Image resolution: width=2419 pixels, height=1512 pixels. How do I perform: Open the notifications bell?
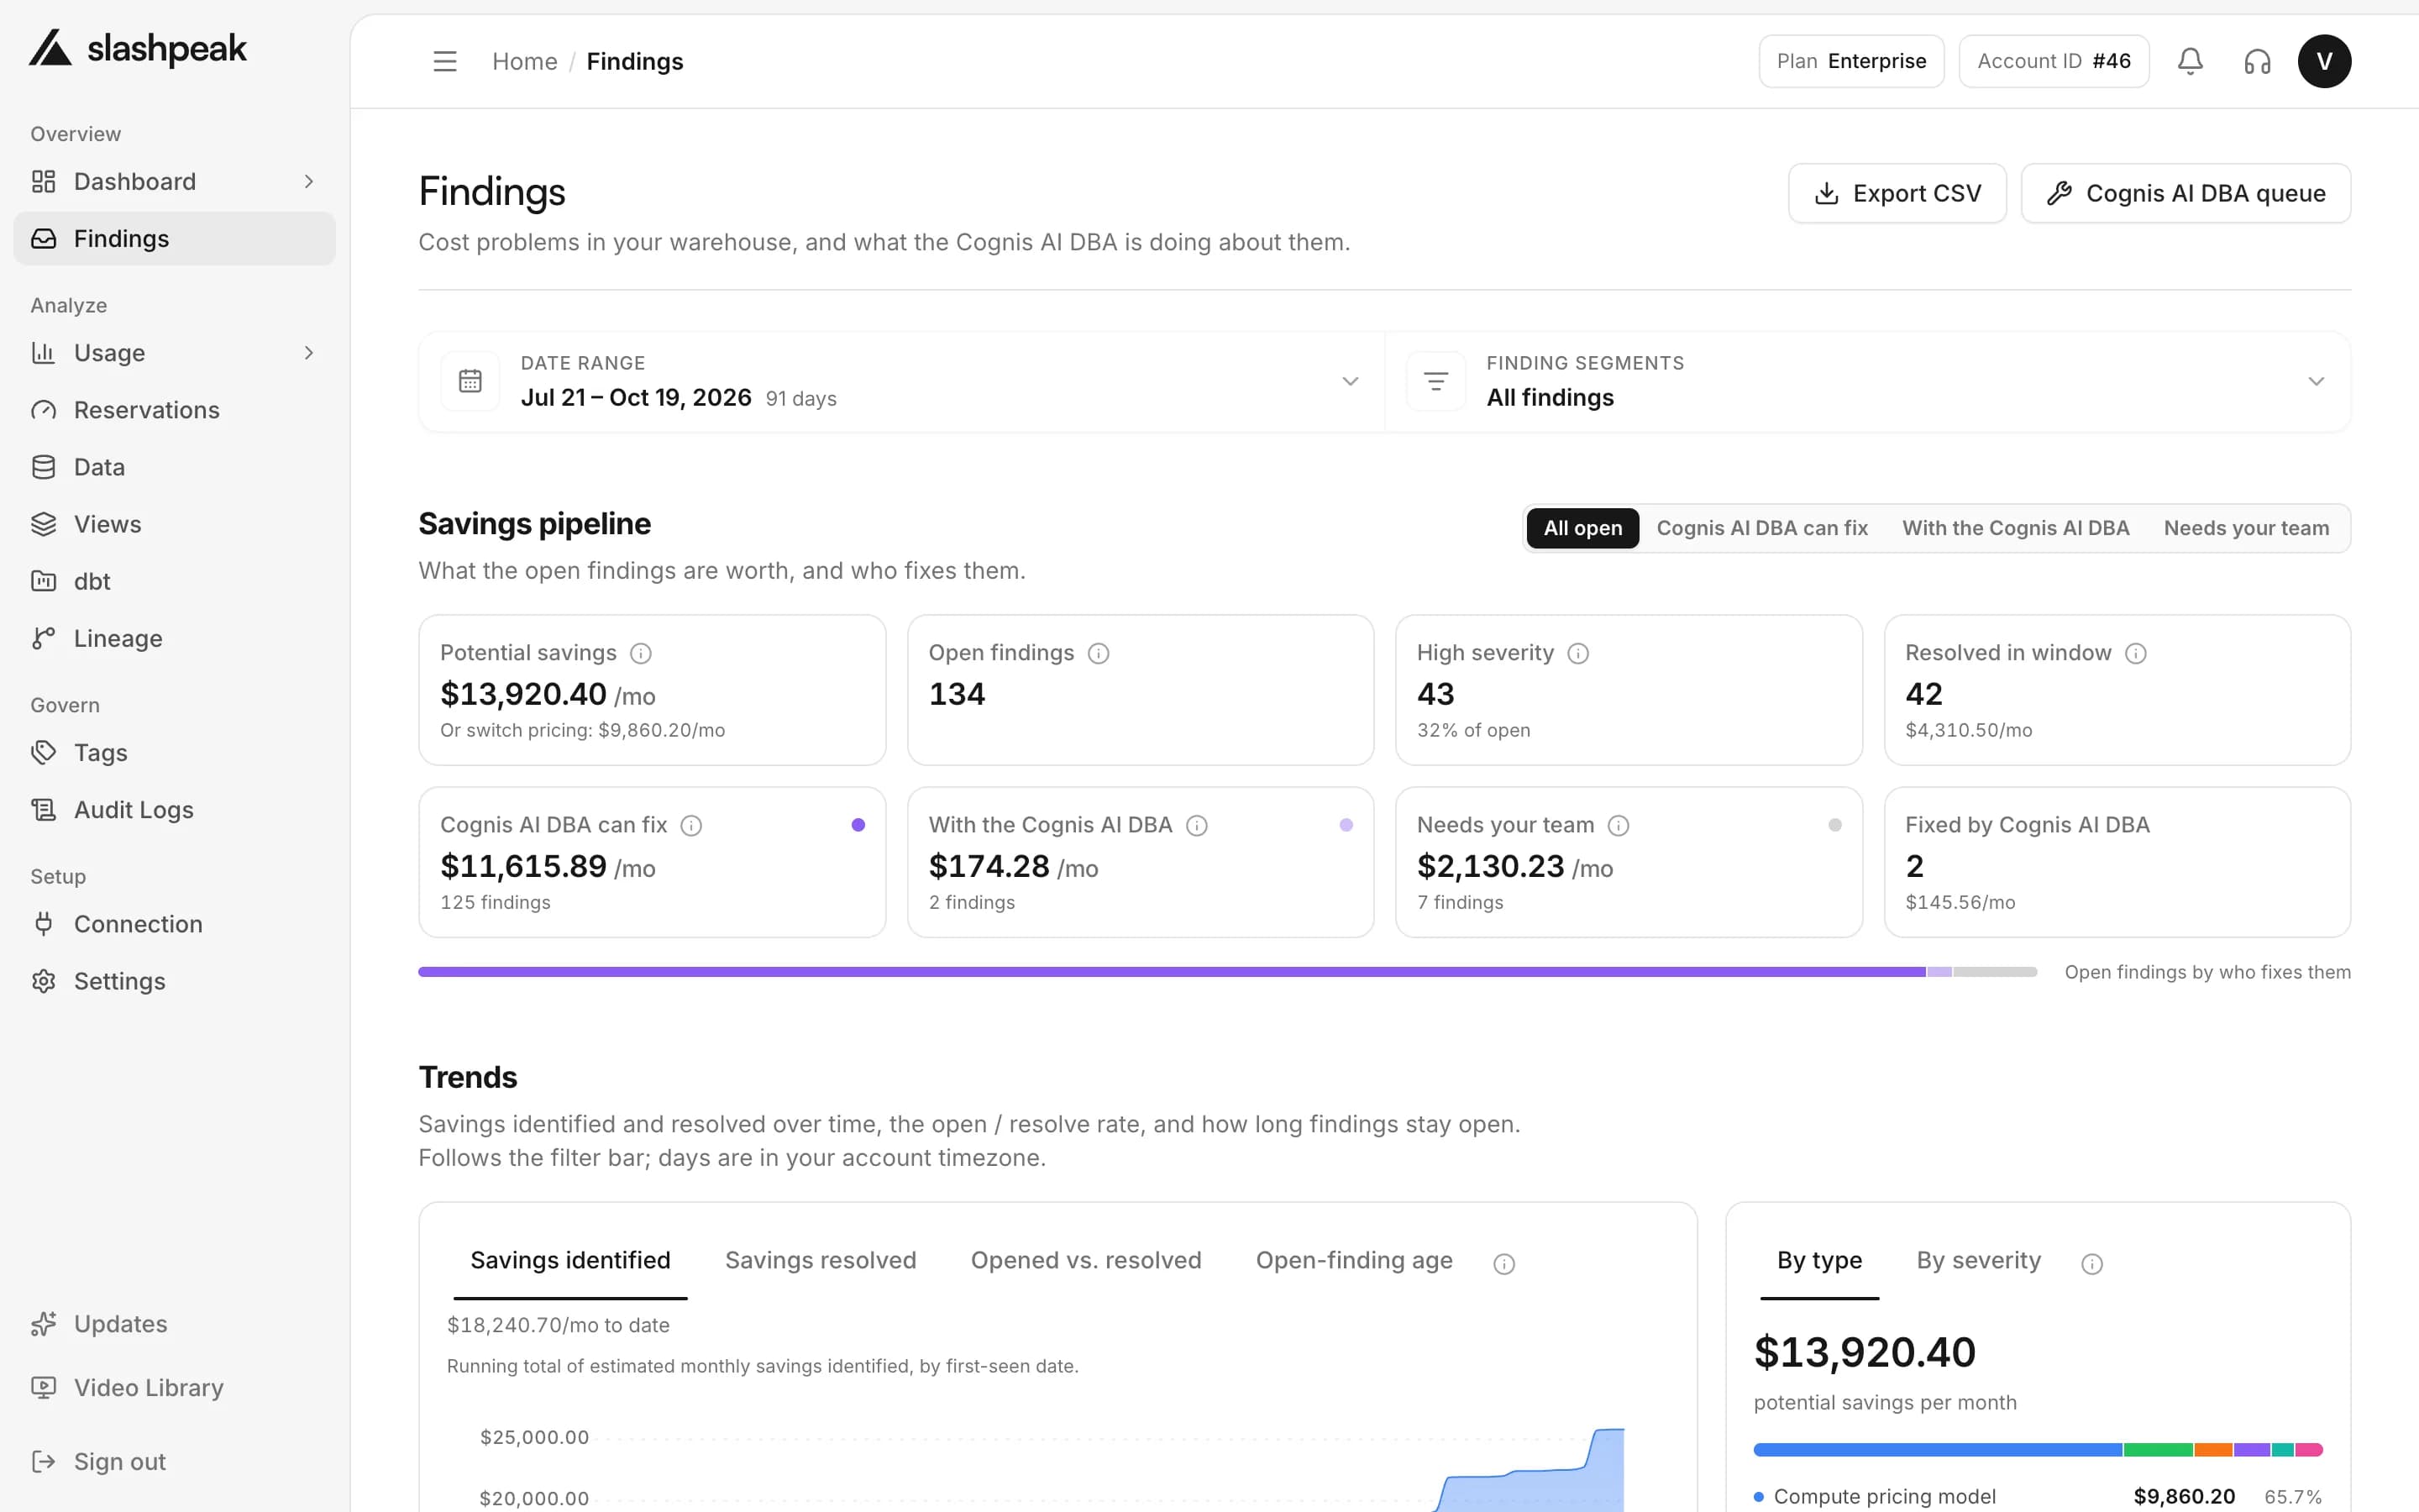tap(2190, 61)
